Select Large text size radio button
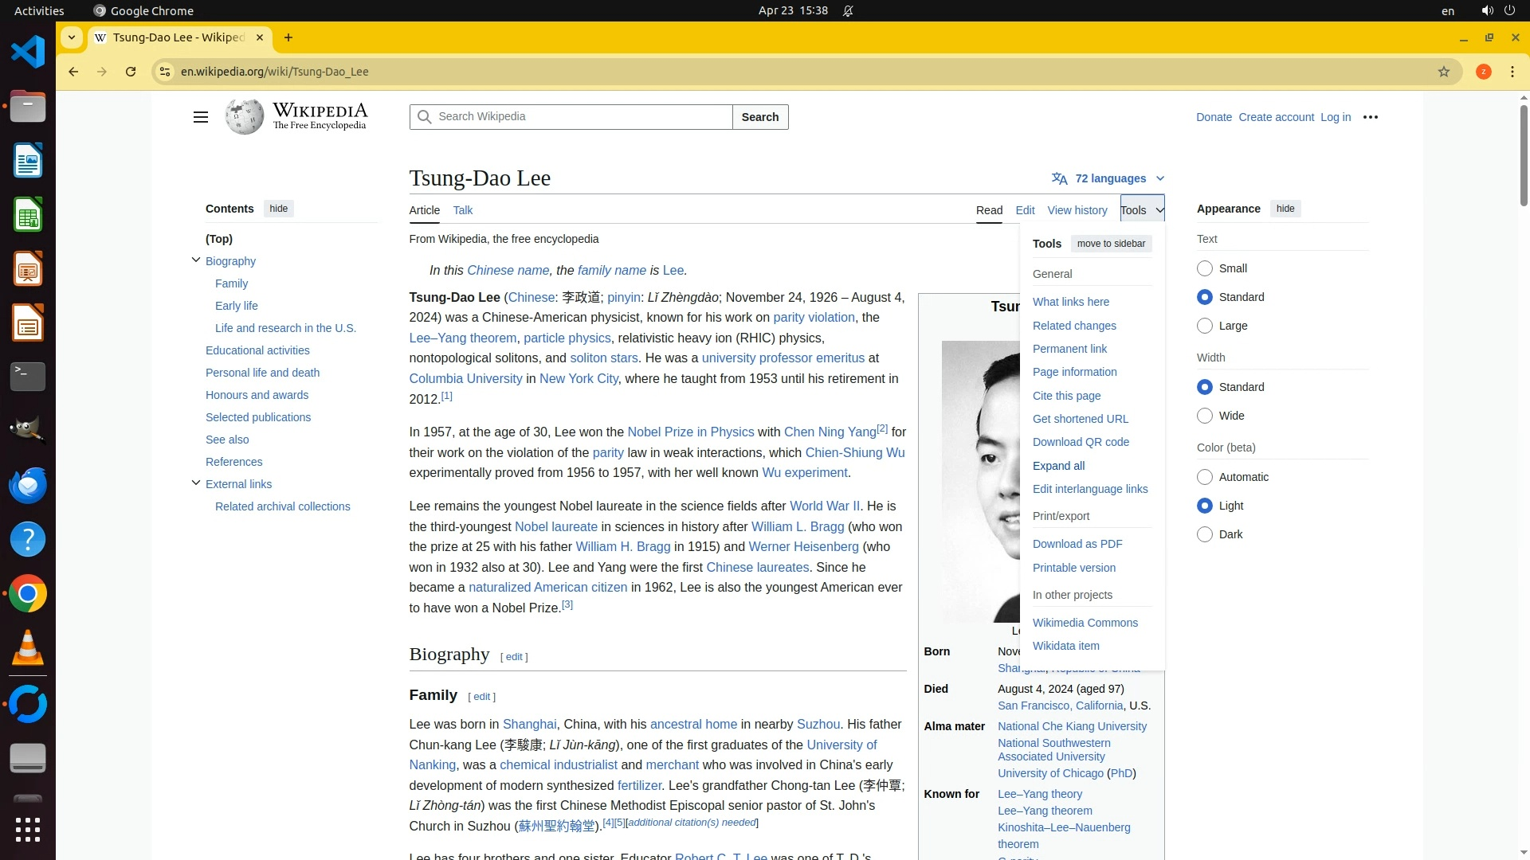 1204,326
